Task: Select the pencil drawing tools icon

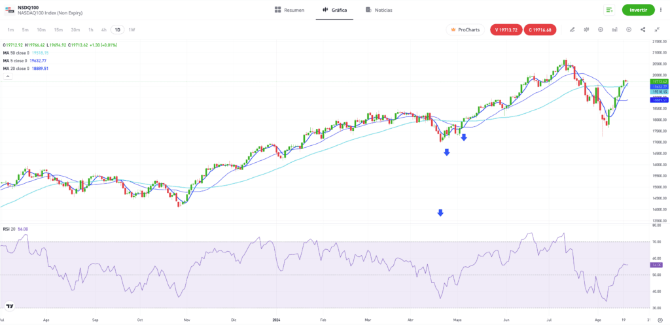Action: (x=572, y=29)
